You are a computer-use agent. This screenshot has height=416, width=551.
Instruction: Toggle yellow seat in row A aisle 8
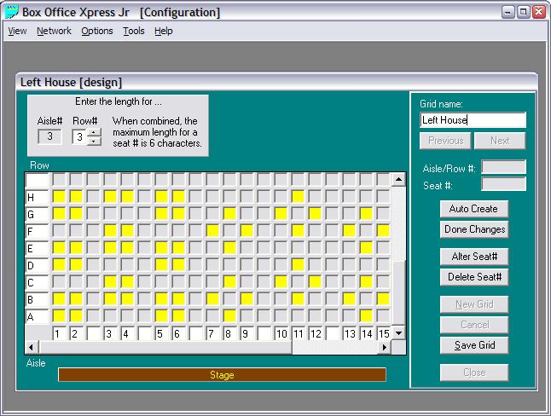(x=229, y=316)
